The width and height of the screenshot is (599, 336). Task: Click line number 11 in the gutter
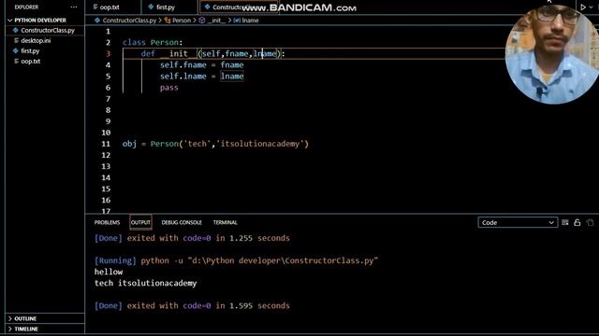point(106,144)
